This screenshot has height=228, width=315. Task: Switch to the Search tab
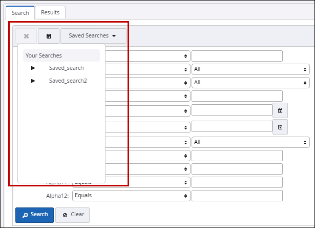[20, 12]
